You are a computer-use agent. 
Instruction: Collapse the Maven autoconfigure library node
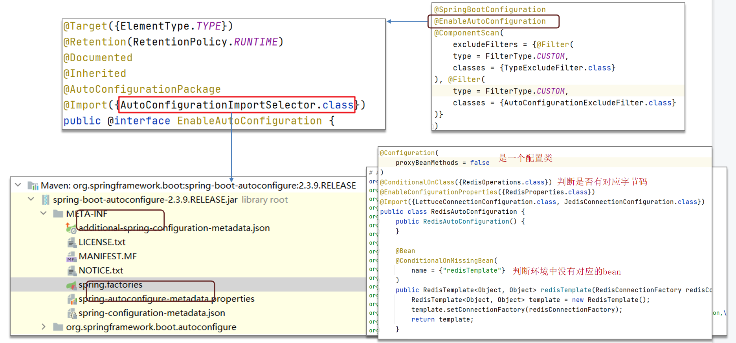point(18,185)
